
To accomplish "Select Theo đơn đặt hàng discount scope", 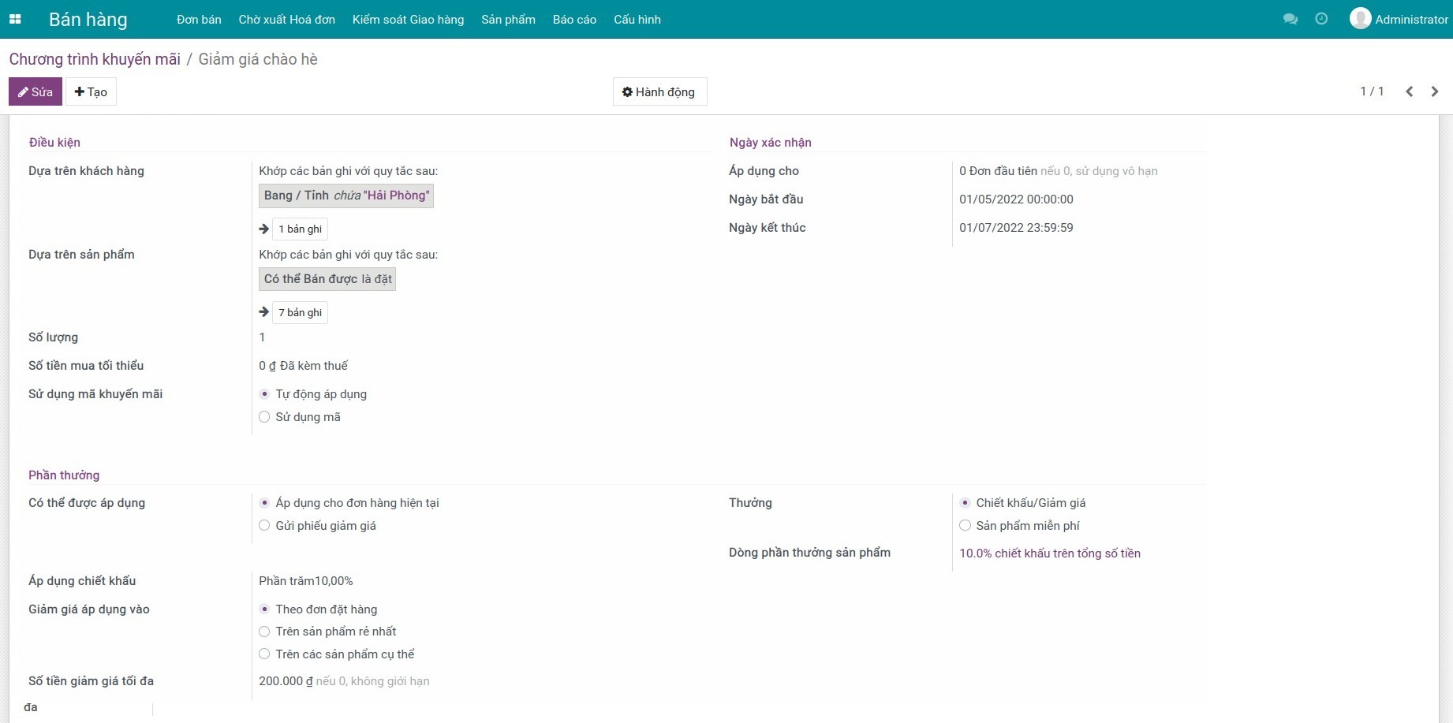I will point(264,609).
